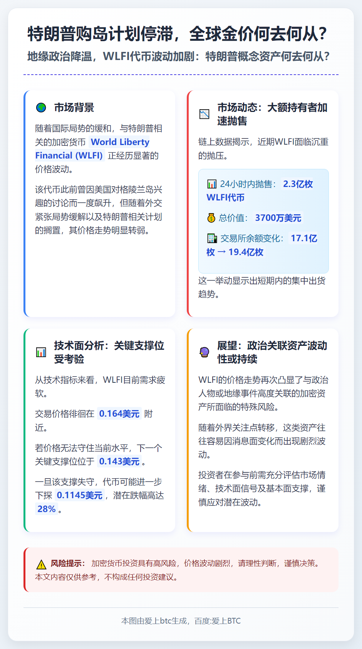Click the building icon before 交易所余额变化
The height and width of the screenshot is (649, 362).
coord(212,239)
